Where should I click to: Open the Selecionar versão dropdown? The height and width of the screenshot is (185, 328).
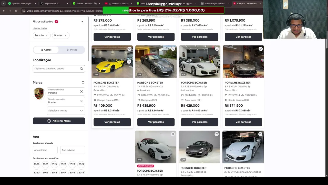click(66, 111)
